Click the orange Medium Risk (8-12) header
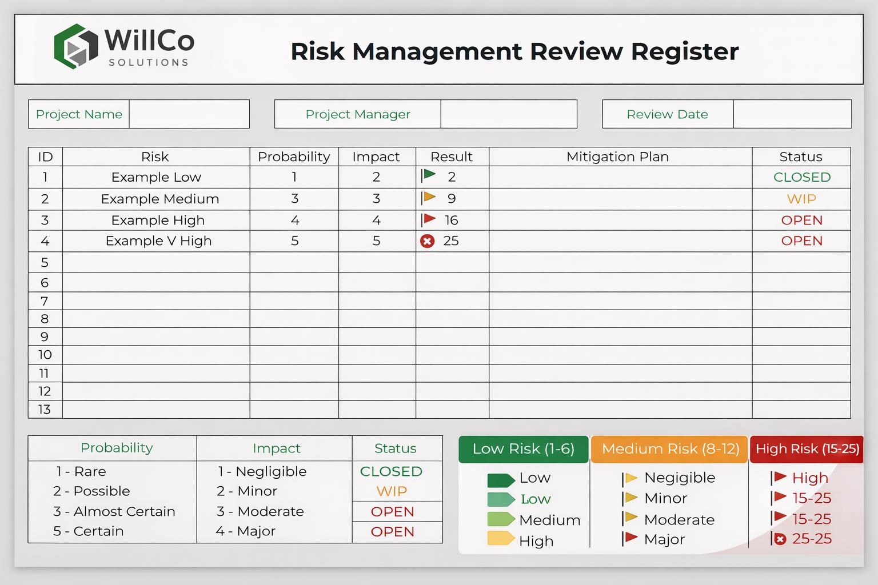Image resolution: width=878 pixels, height=585 pixels. [x=670, y=449]
